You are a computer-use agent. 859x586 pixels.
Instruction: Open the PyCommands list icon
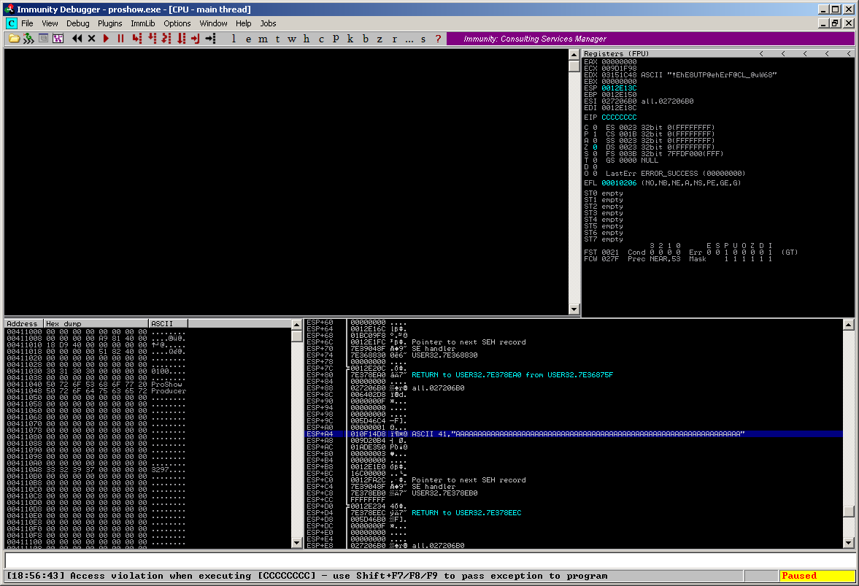43,39
